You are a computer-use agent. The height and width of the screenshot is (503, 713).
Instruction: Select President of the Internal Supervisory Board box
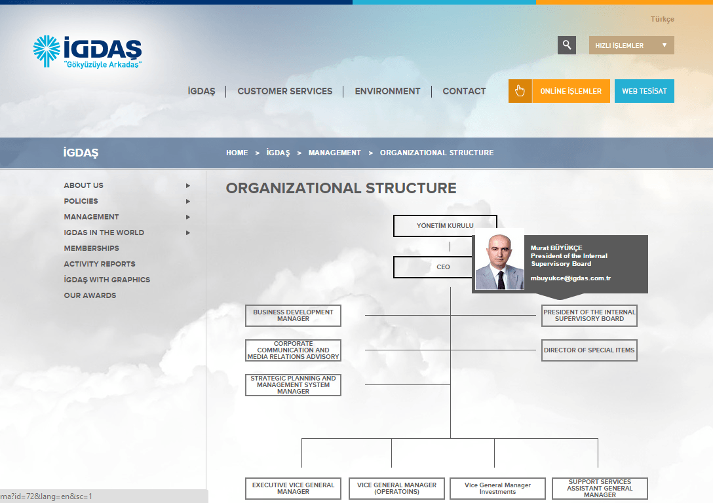click(x=589, y=315)
